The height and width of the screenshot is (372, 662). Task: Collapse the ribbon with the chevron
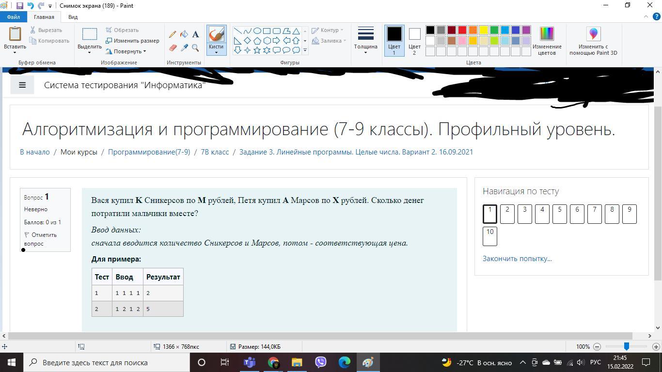pyautogui.click(x=645, y=17)
